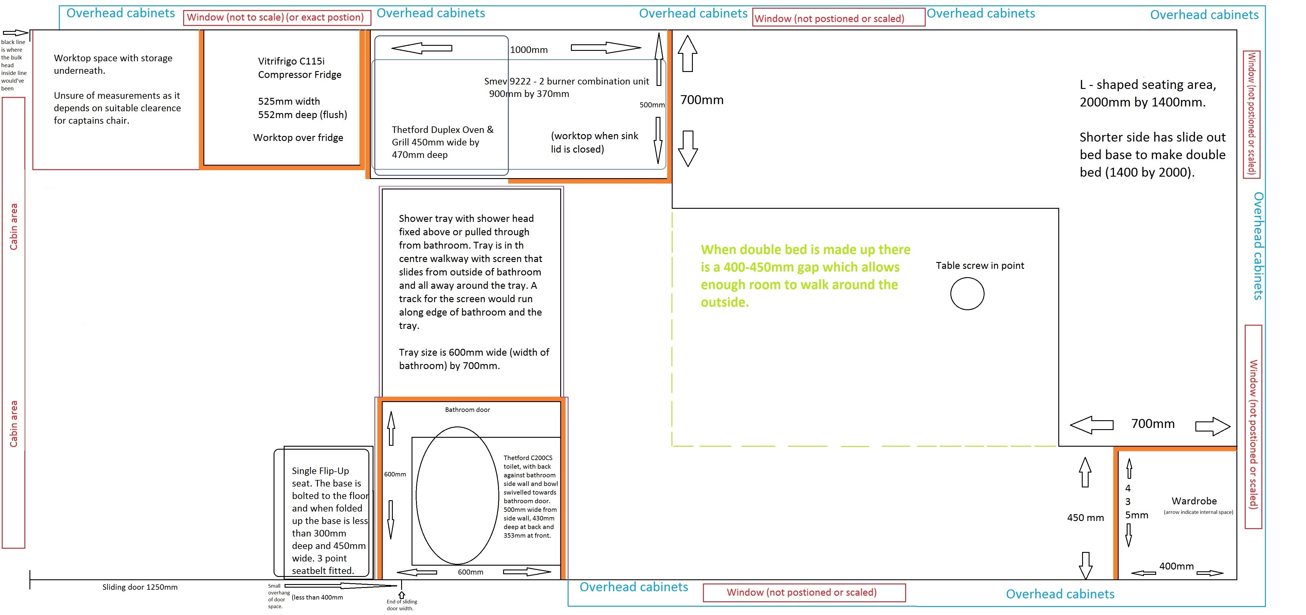Click the vertically rotated 'Overhead cabinets' label
1306x615 pixels.
pos(1258,246)
